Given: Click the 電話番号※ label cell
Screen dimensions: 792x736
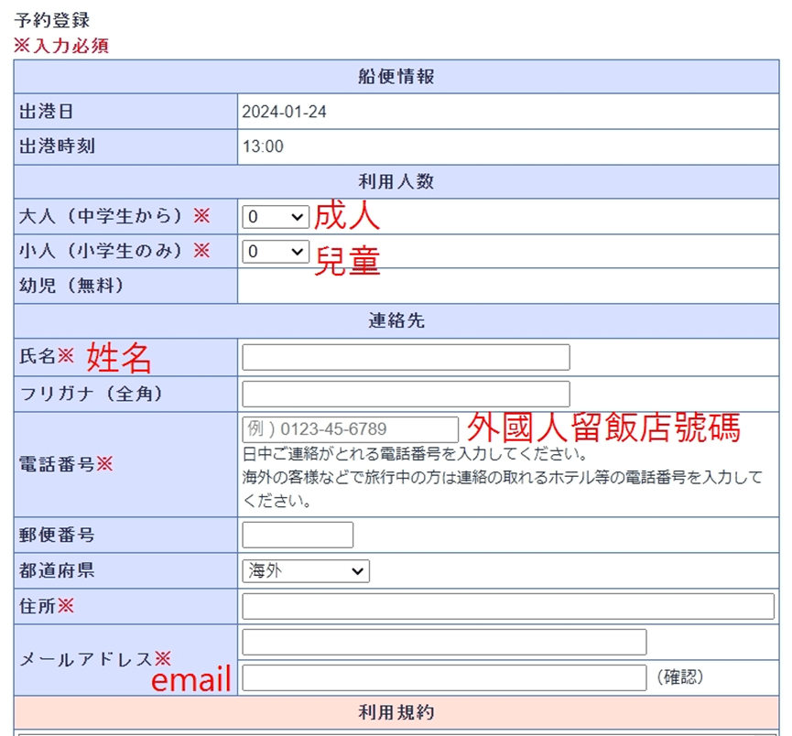Looking at the screenshot, I should (125, 464).
